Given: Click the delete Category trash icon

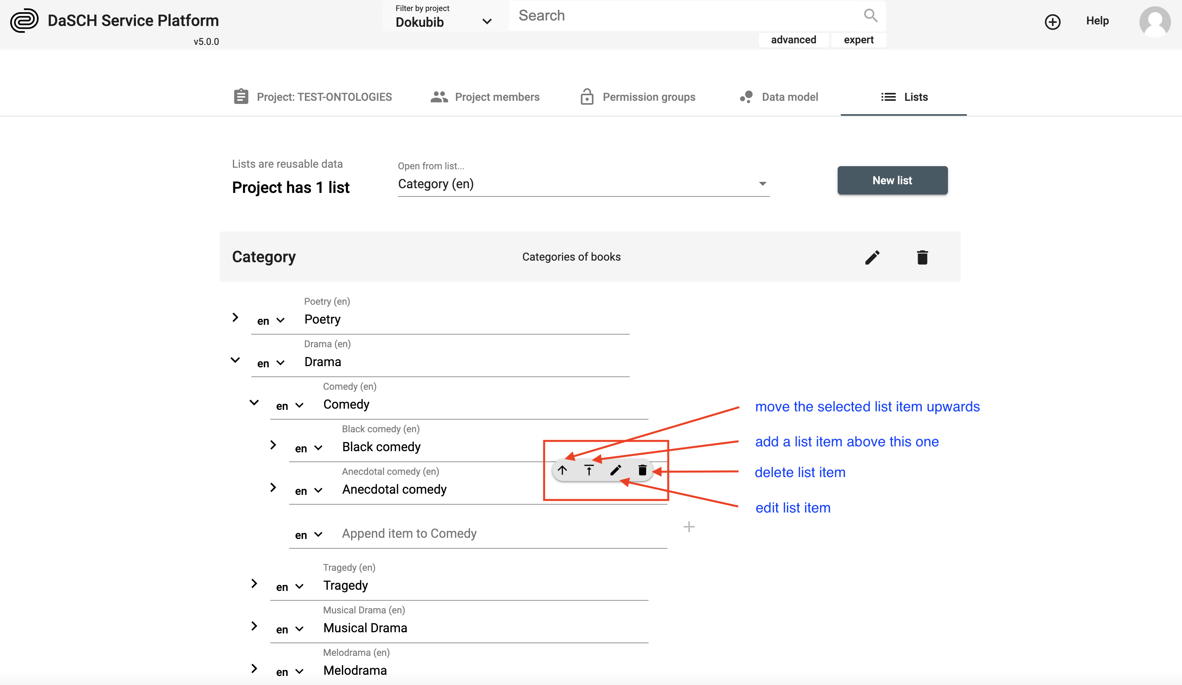Looking at the screenshot, I should click(922, 257).
